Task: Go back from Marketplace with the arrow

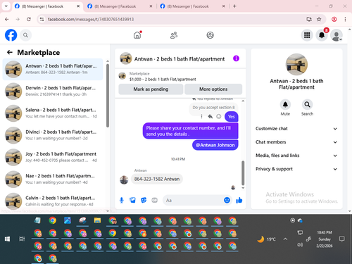Action: (x=10, y=52)
